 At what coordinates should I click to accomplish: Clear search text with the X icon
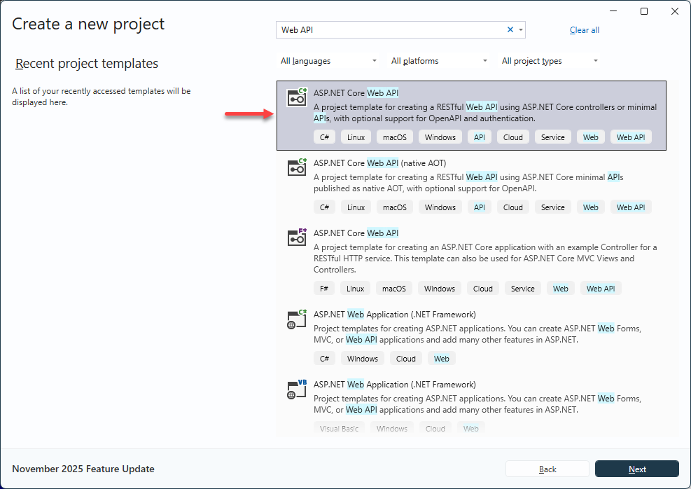click(510, 29)
